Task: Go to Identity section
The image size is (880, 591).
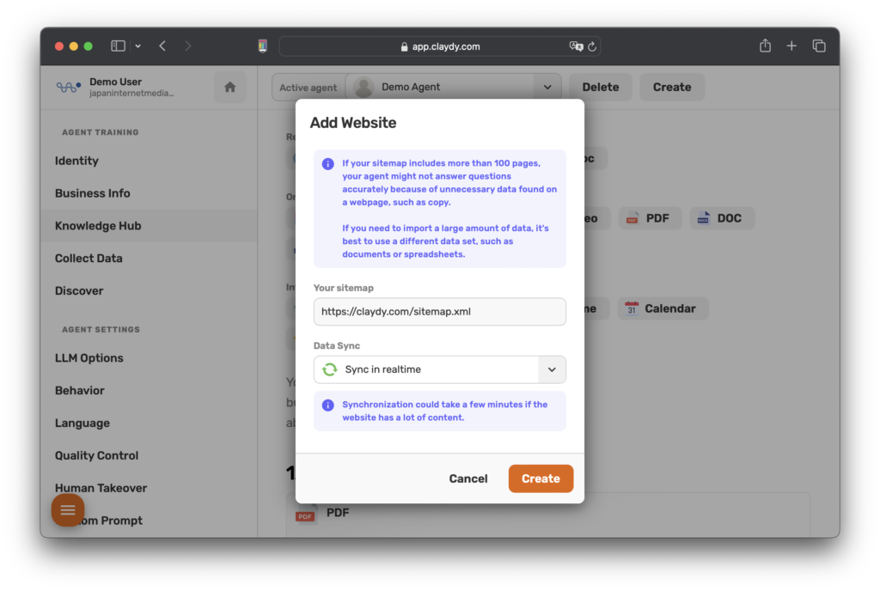Action: 76,161
